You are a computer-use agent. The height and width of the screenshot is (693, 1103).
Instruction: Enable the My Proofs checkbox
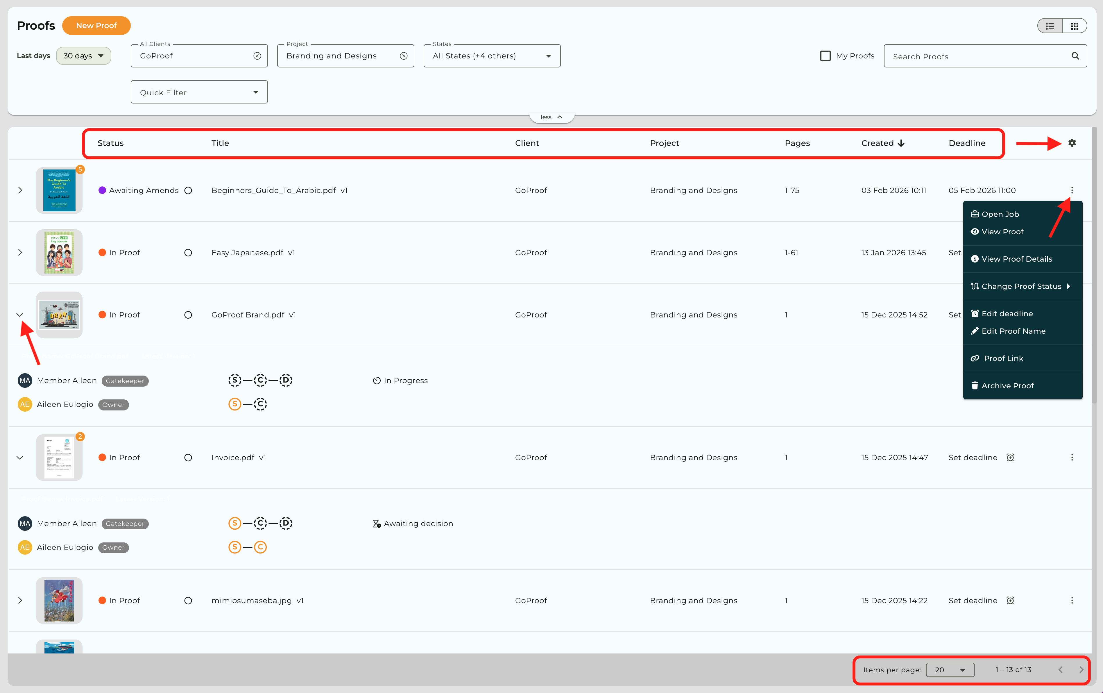pos(826,56)
